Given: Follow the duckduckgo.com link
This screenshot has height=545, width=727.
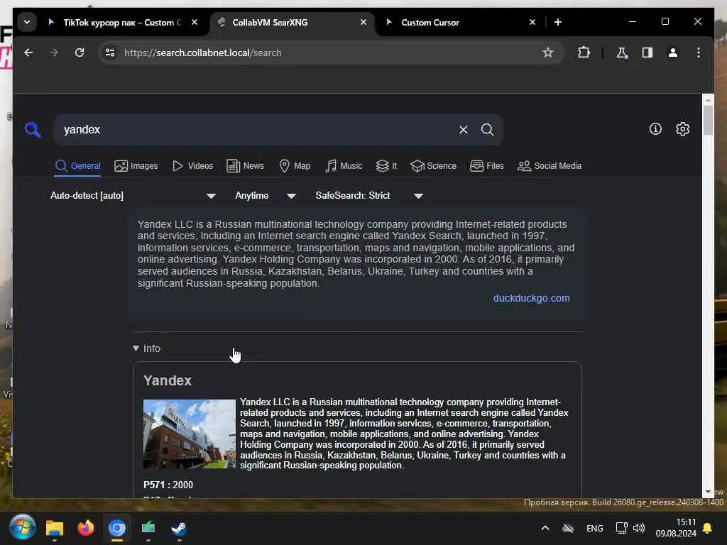Looking at the screenshot, I should pos(531,299).
